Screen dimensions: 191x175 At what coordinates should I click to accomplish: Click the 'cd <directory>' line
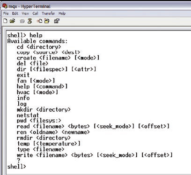[39, 47]
